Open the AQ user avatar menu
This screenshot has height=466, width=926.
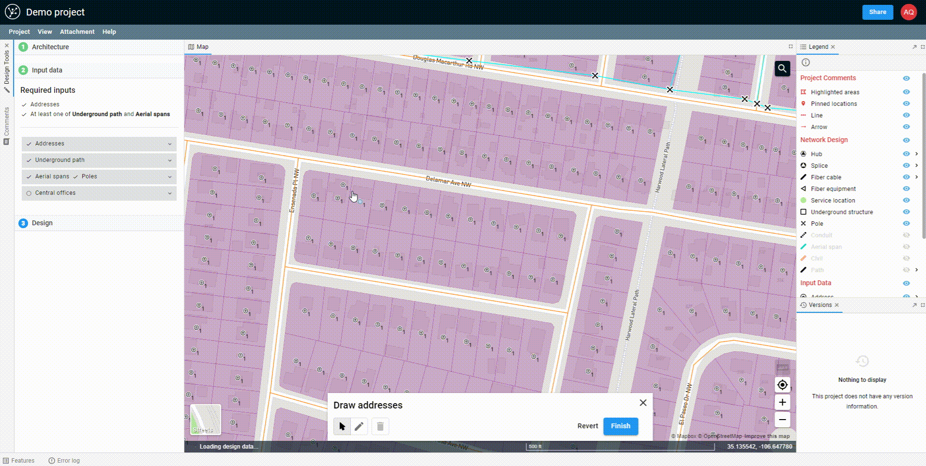(909, 12)
